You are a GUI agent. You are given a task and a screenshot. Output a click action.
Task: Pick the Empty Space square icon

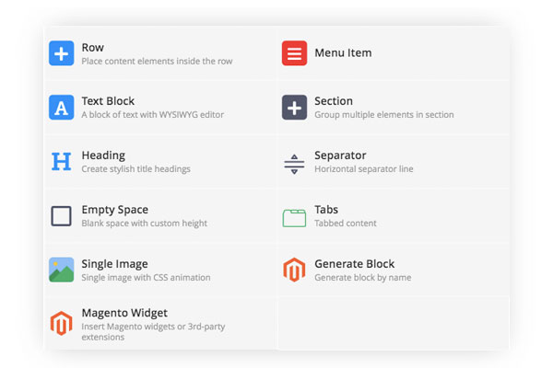[61, 216]
